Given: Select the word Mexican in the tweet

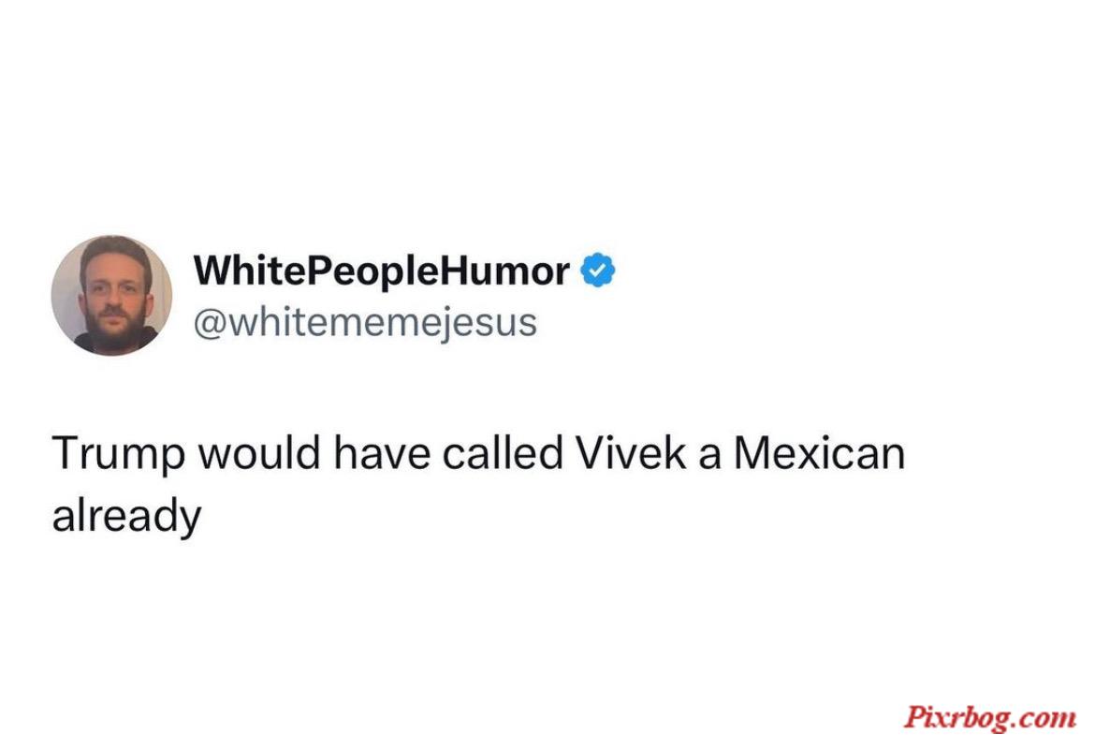Looking at the screenshot, I should pyautogui.click(x=819, y=452).
